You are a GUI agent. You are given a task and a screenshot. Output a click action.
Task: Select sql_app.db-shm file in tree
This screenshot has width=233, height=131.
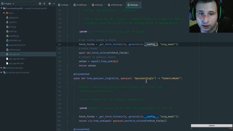click(x=17, y=59)
